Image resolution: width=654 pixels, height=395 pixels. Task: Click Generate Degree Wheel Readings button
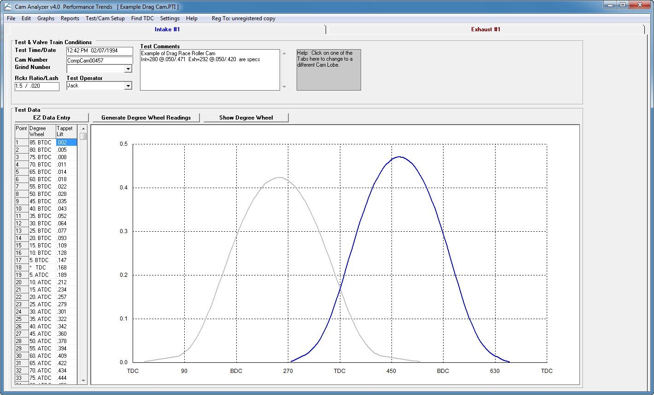click(x=146, y=118)
